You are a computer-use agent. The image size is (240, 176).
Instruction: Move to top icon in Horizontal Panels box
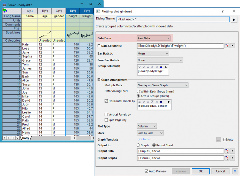(x=152, y=102)
